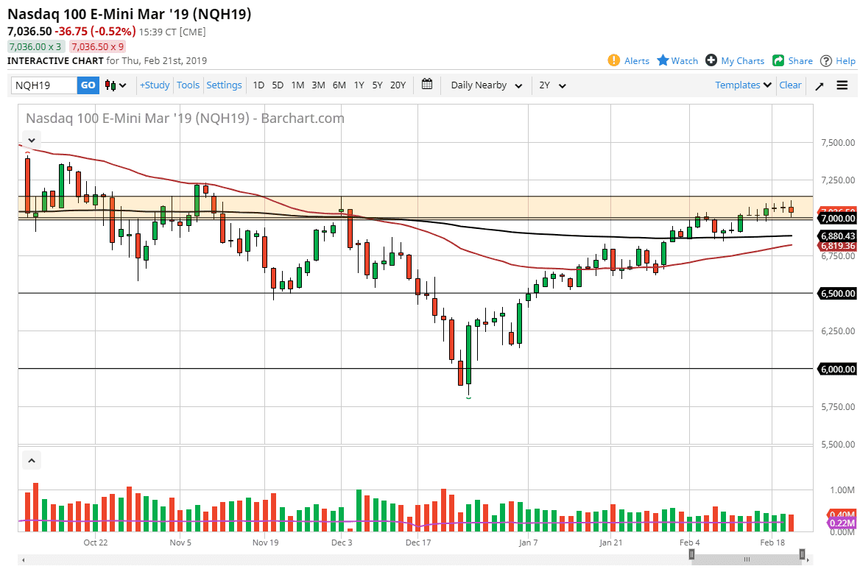Open the Daily Nearby frequency dropdown
860x569 pixels.
click(x=485, y=85)
